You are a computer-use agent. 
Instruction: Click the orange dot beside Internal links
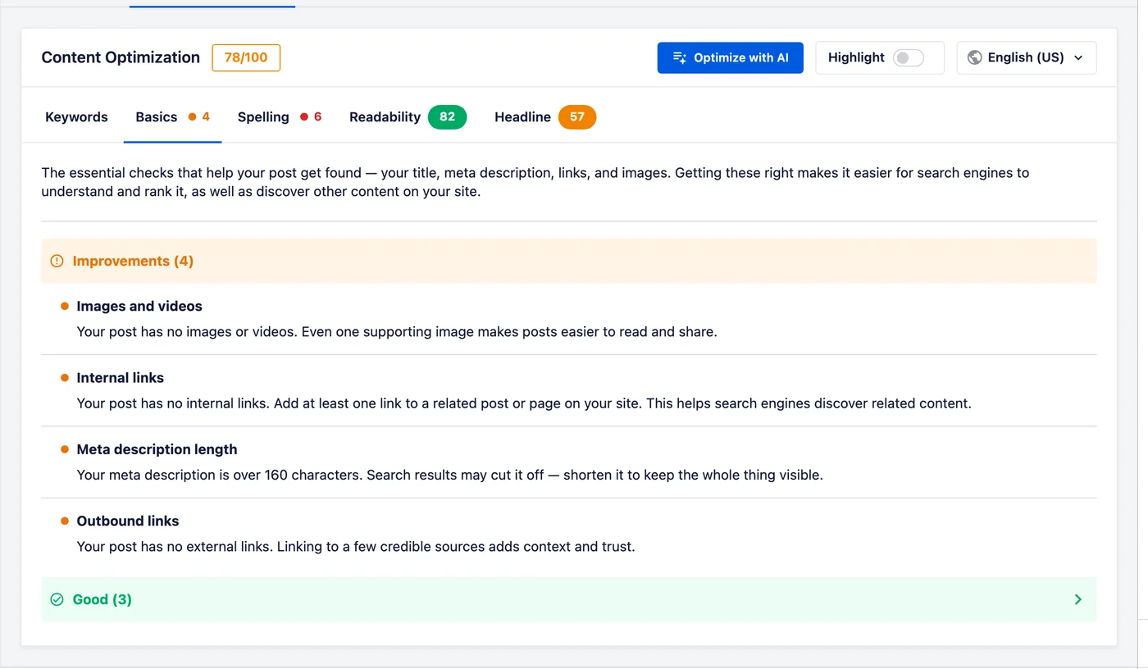tap(64, 378)
